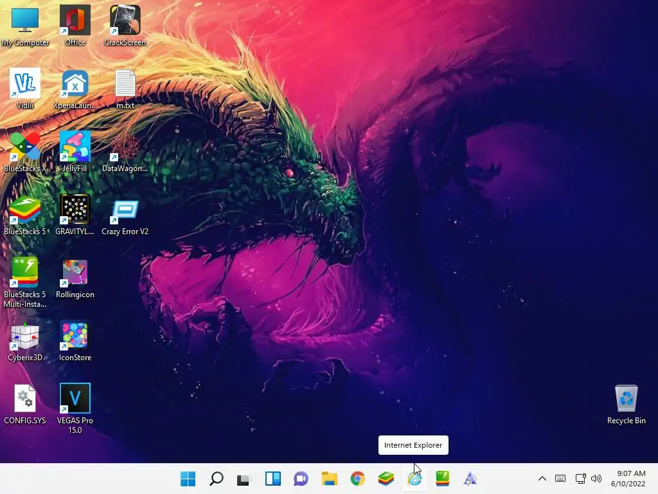Screen dimensions: 658x494
Task: Open Task View on the taskbar
Action: (x=244, y=479)
